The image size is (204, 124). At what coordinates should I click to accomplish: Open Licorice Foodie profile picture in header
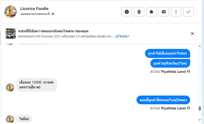click(11, 12)
